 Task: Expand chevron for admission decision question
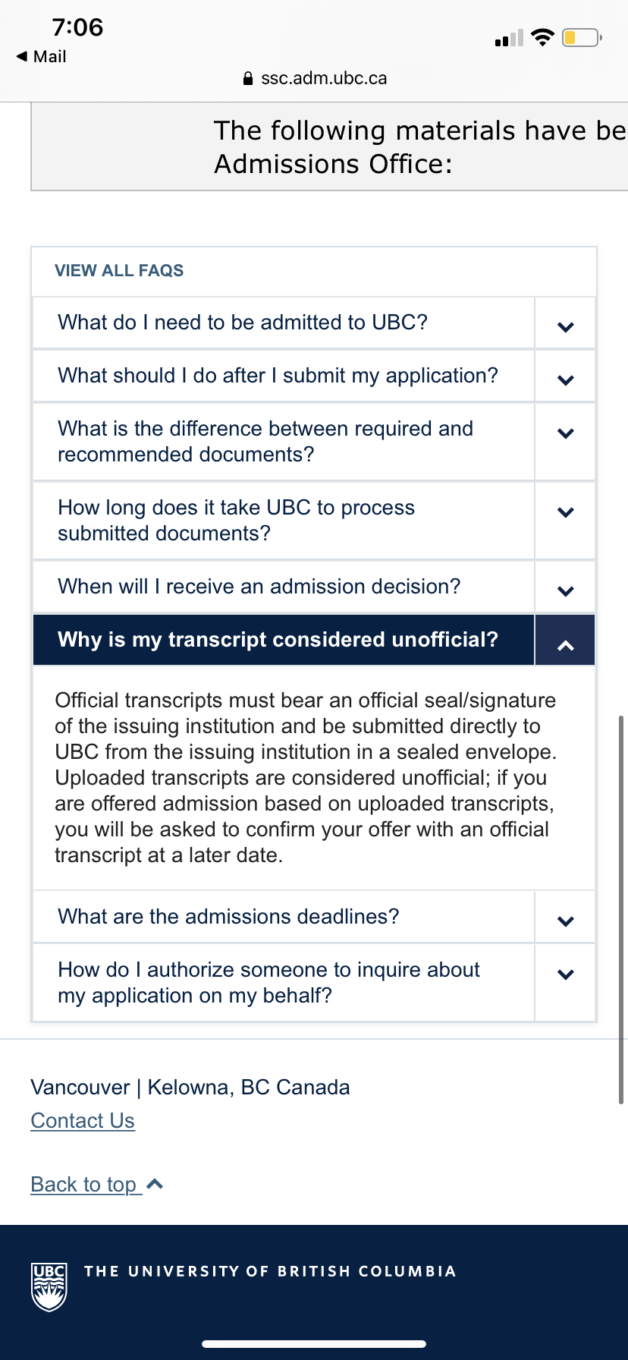[x=565, y=587]
